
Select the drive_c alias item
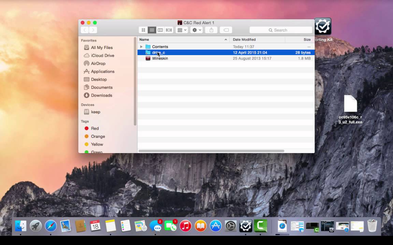[226, 52]
